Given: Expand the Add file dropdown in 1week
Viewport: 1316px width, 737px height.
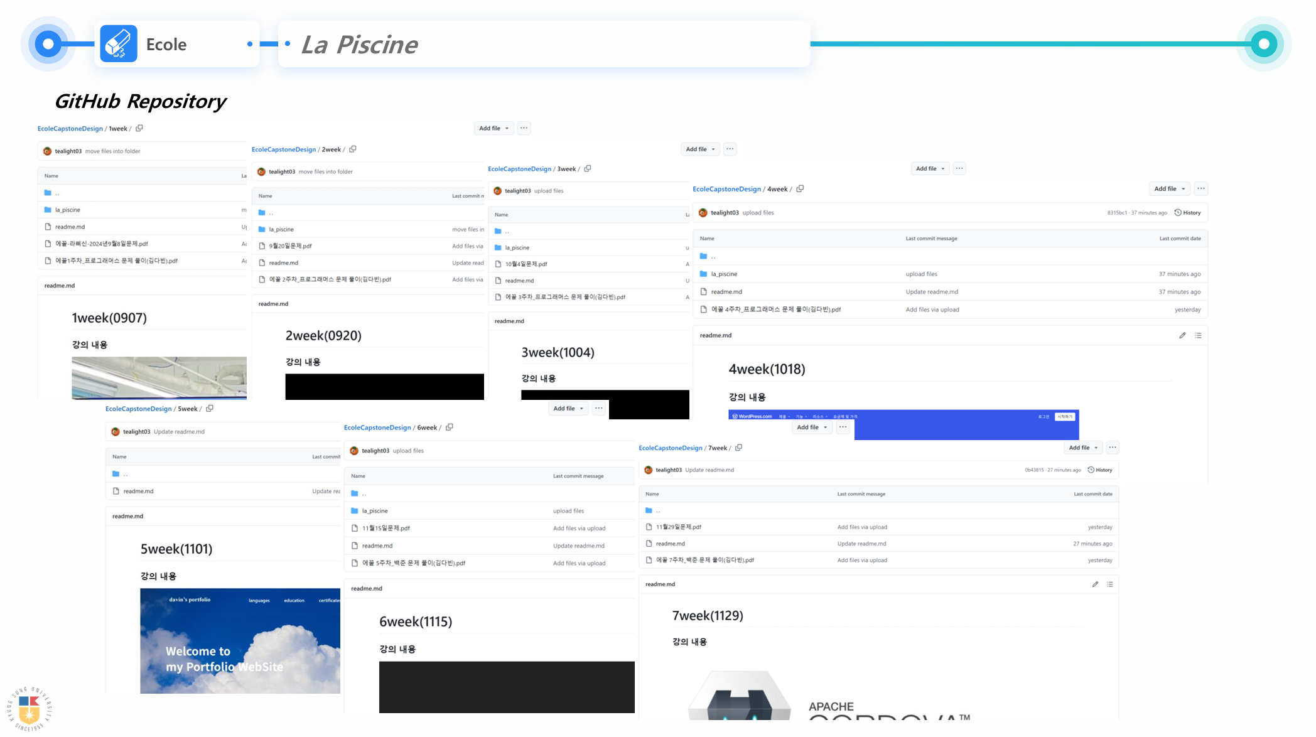Looking at the screenshot, I should pos(493,128).
